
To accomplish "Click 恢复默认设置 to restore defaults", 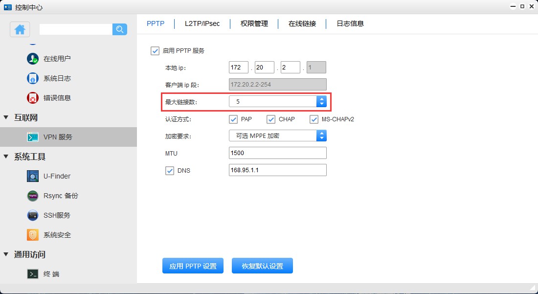I will 262,266.
